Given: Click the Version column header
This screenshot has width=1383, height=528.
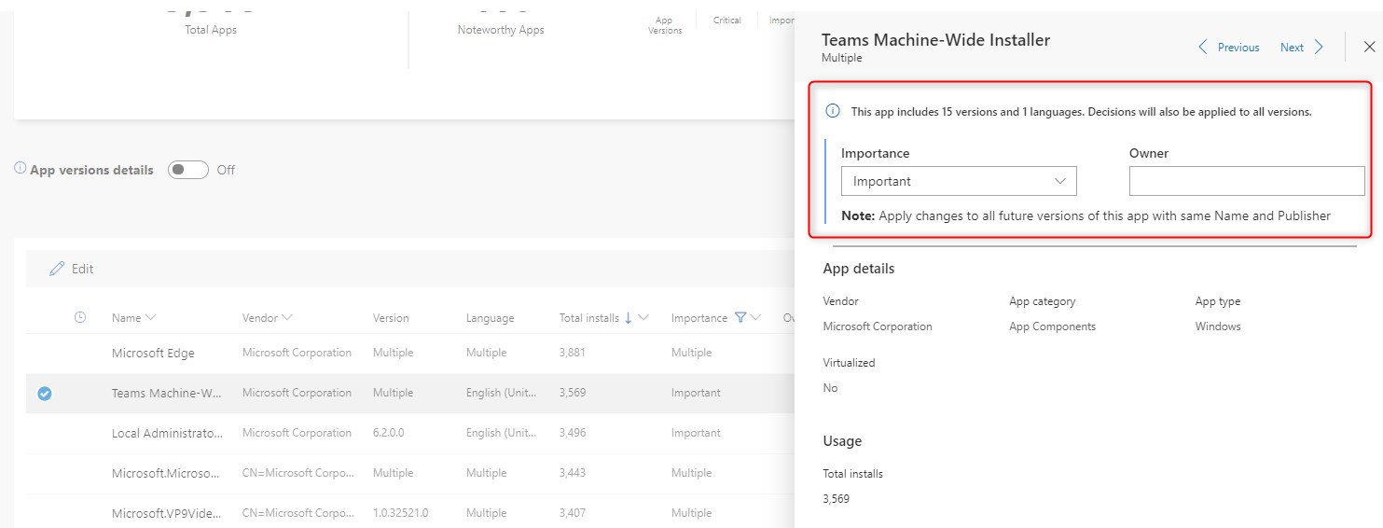Looking at the screenshot, I should [x=391, y=318].
